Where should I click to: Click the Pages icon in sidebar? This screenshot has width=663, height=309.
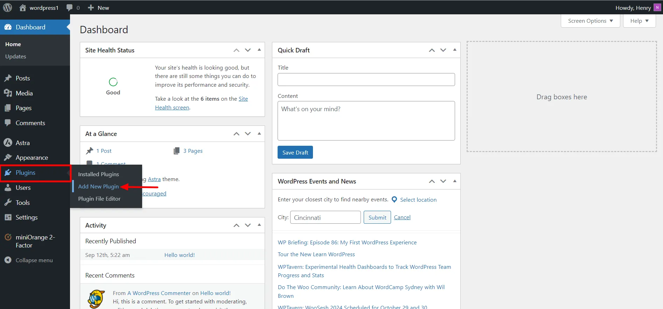(x=8, y=108)
